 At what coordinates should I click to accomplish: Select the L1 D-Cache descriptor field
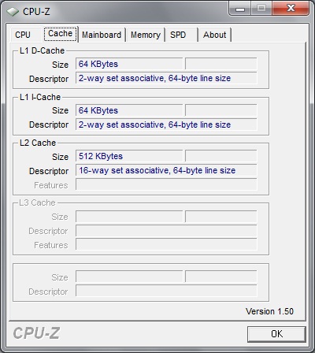click(166, 78)
